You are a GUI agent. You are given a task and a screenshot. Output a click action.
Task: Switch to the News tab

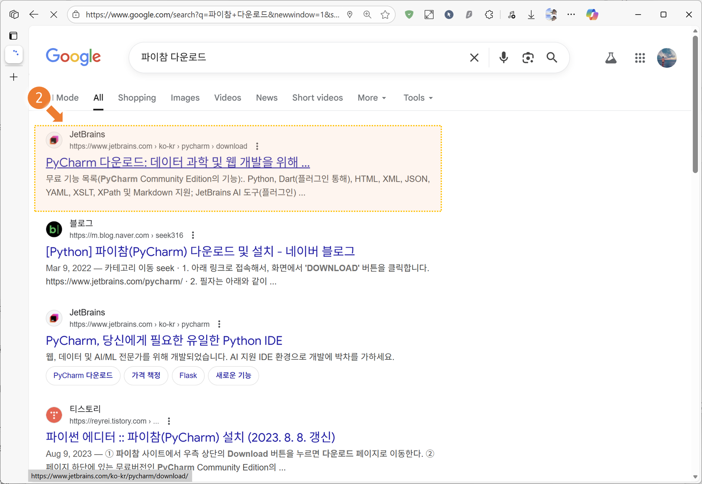267,98
